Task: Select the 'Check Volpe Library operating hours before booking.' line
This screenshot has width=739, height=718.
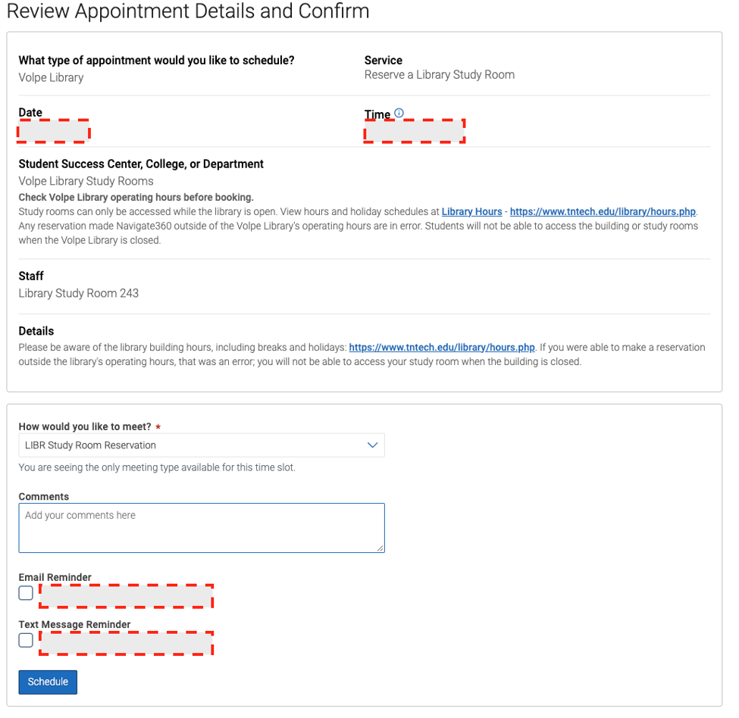Action: tap(136, 197)
